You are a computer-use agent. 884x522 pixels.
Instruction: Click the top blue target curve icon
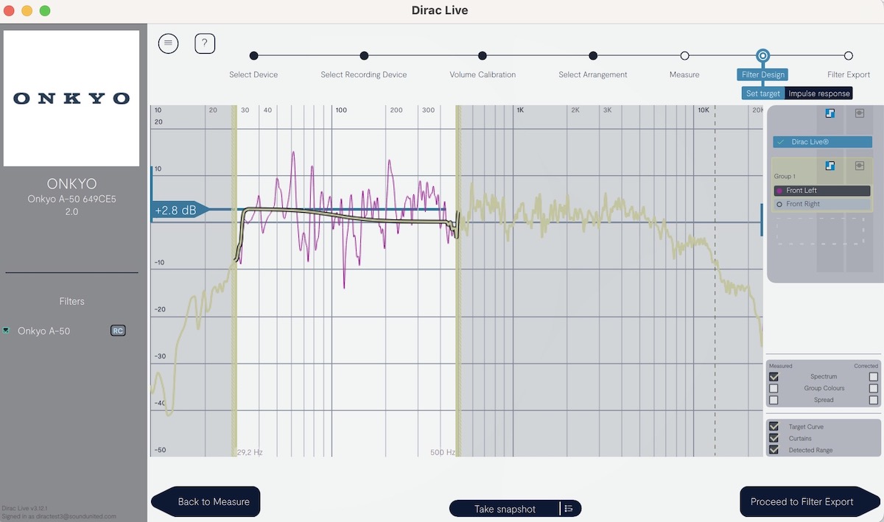point(829,113)
